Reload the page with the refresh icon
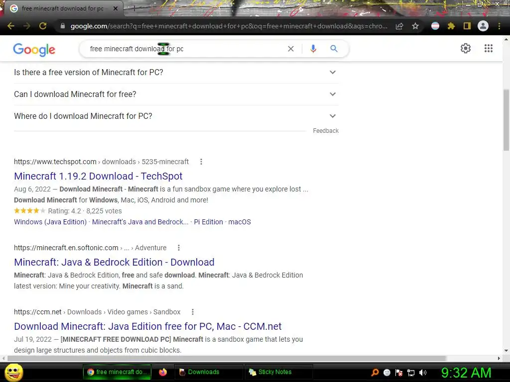510x382 pixels. pyautogui.click(x=43, y=26)
